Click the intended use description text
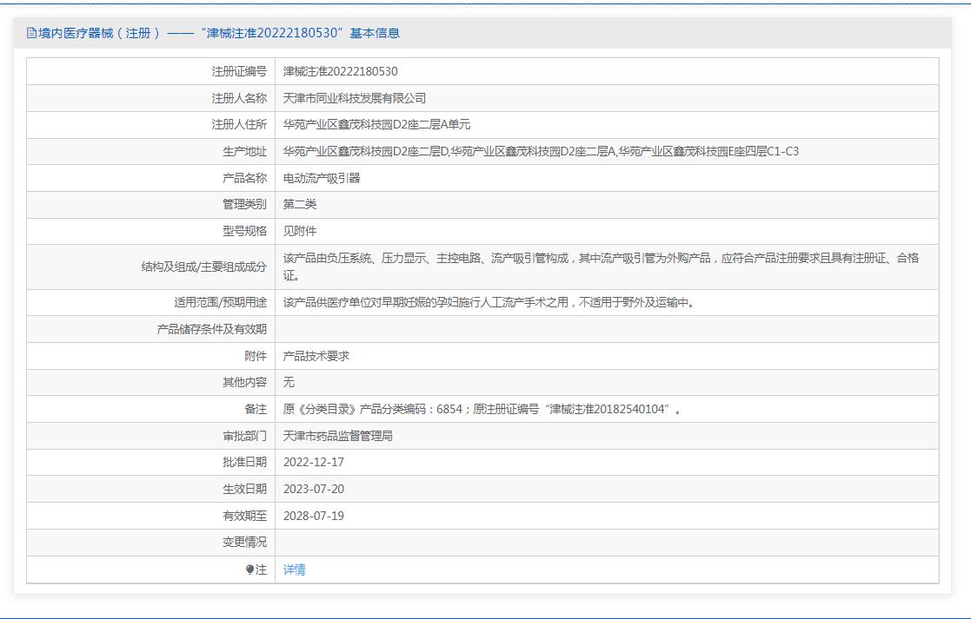Viewport: 971px width, 619px height. 488,302
